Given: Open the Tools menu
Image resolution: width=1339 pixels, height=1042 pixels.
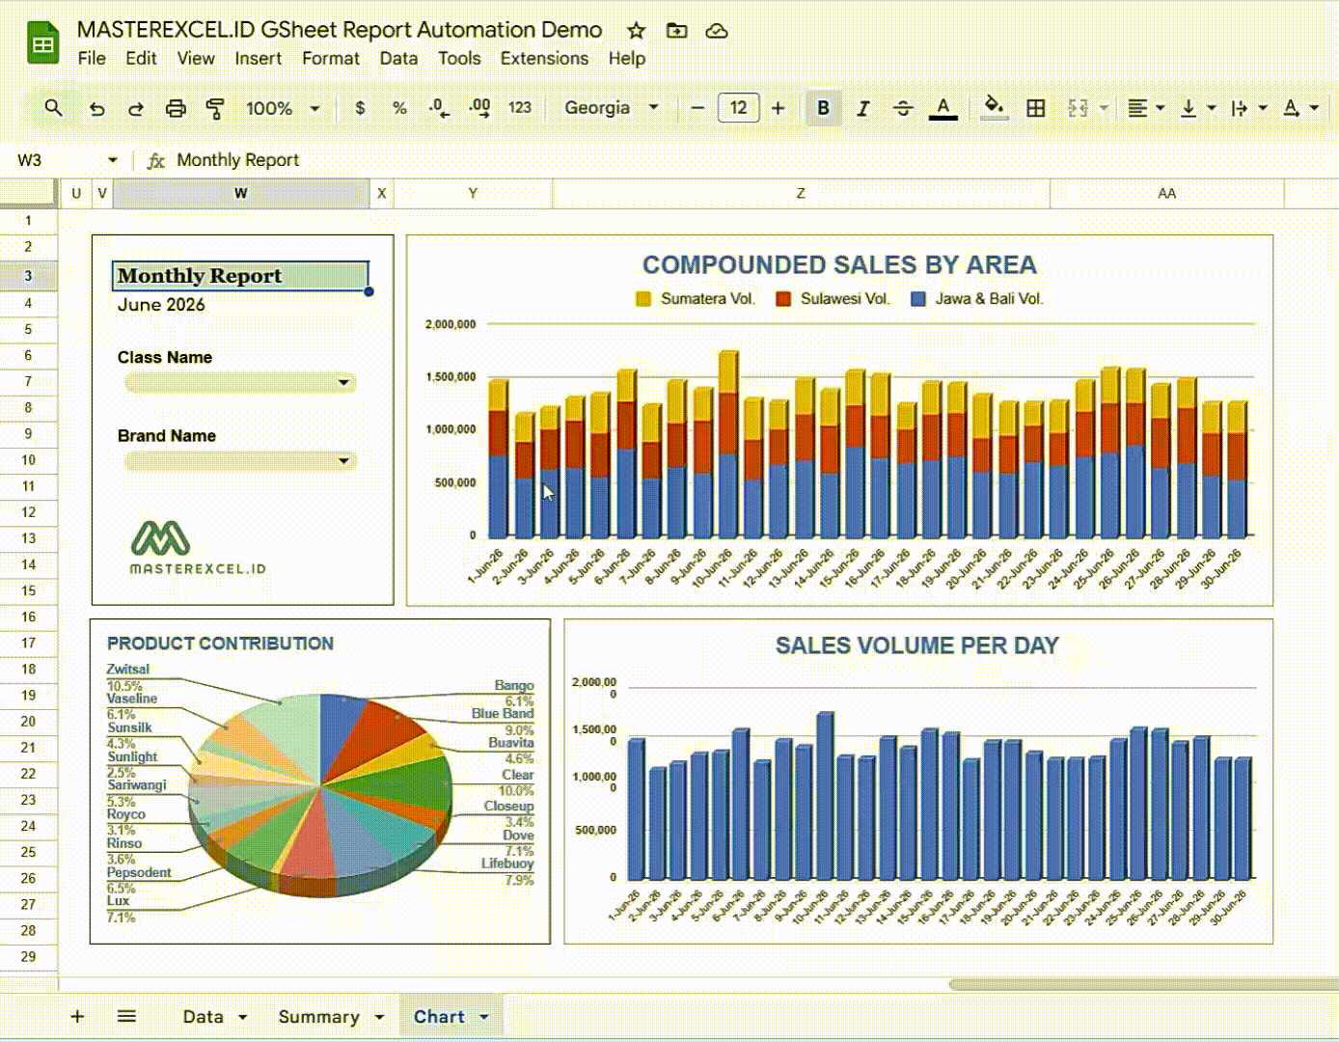Looking at the screenshot, I should (x=459, y=58).
